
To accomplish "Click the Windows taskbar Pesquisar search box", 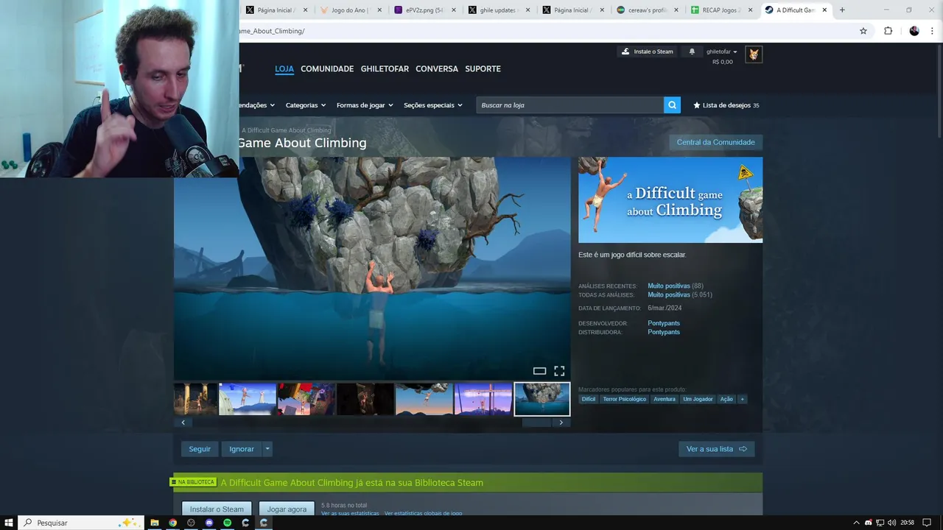I will coord(80,523).
